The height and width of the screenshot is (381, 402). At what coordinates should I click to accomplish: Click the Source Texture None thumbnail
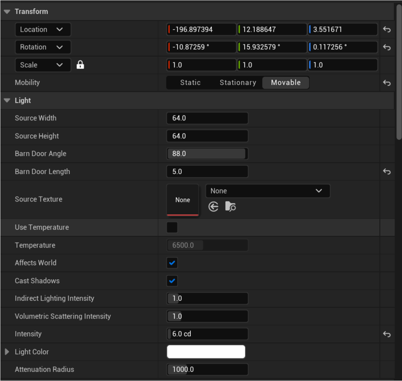183,200
